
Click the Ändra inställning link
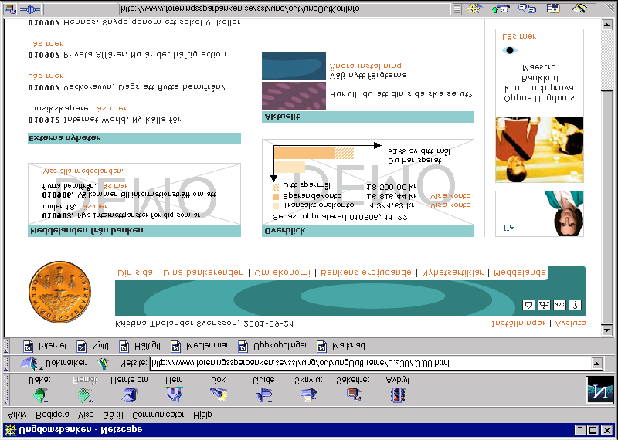pyautogui.click(x=365, y=66)
